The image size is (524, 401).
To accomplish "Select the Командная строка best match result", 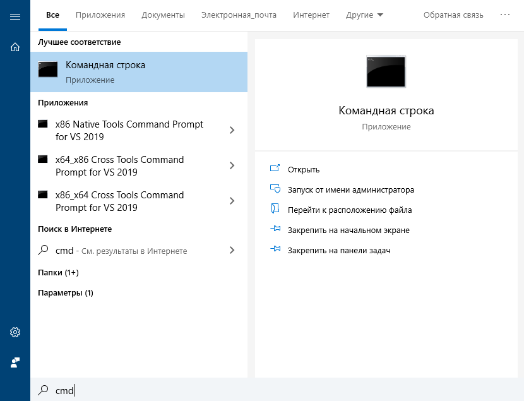I will tap(139, 72).
